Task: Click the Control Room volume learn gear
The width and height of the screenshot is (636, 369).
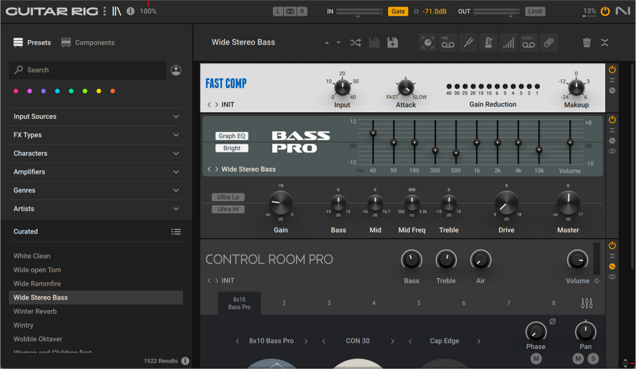Action: click(597, 280)
